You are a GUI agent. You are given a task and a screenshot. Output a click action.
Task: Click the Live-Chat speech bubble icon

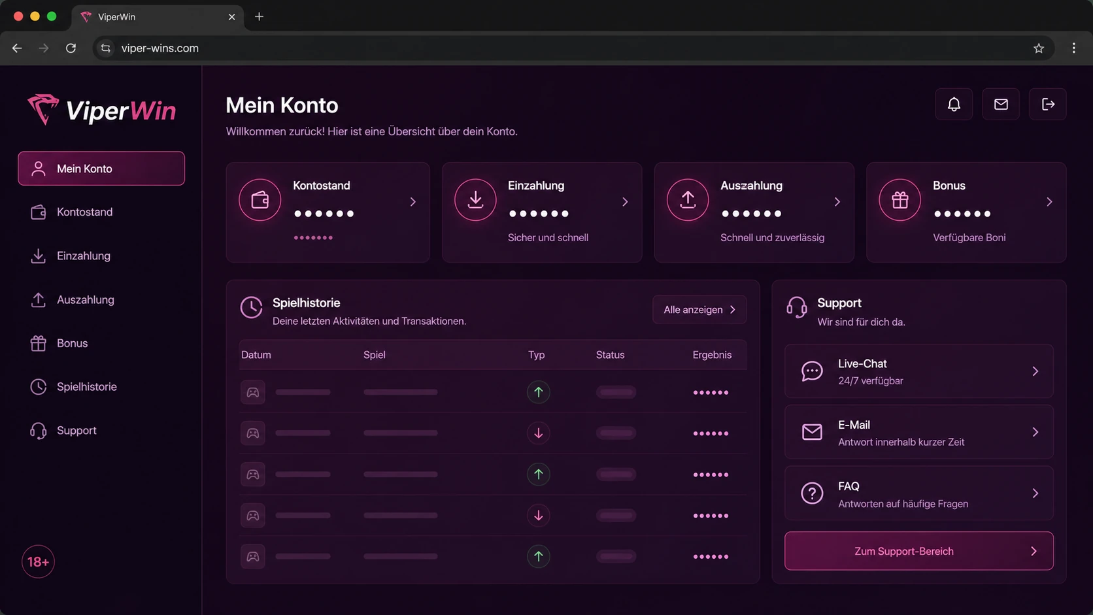[x=812, y=371]
